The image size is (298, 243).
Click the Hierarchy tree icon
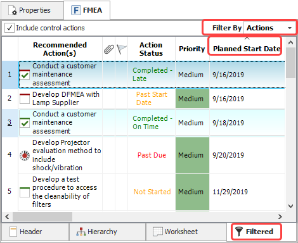(81, 232)
